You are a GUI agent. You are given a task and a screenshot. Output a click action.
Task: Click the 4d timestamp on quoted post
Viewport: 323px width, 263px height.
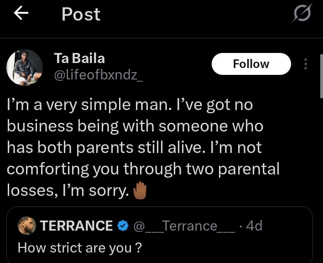[x=254, y=226]
